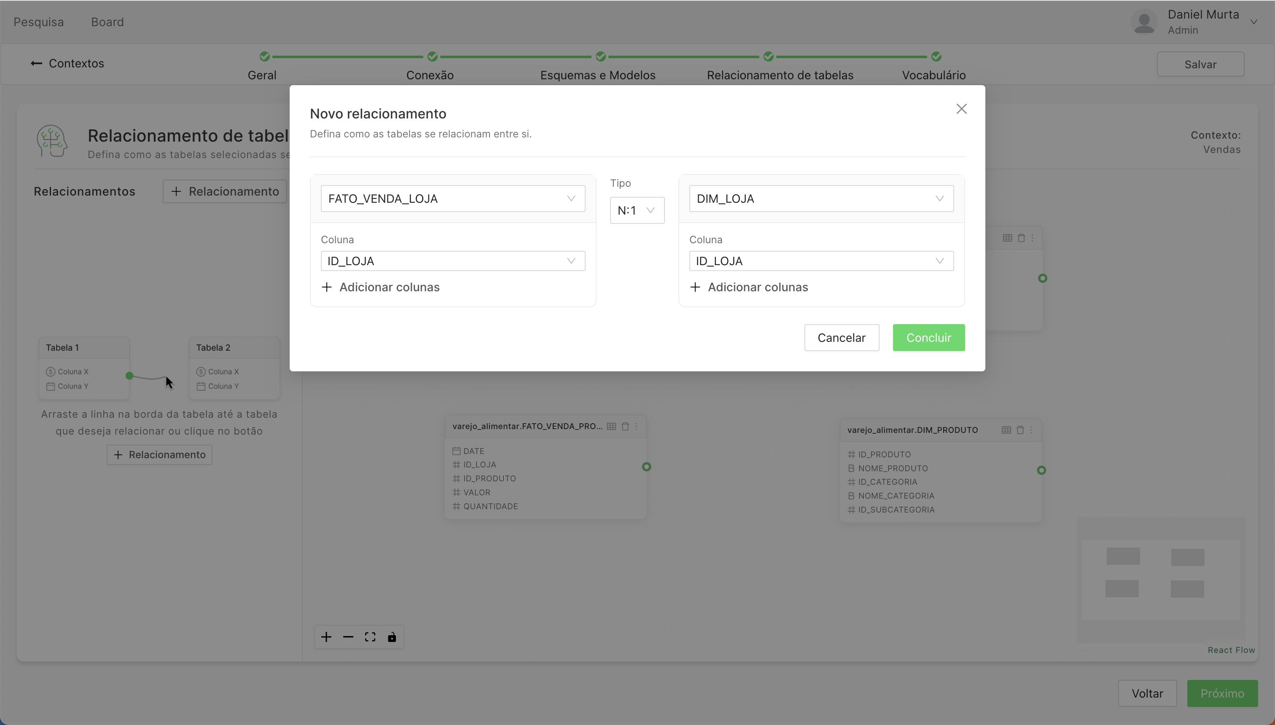
Task: Click the Cancelar button
Action: point(841,338)
